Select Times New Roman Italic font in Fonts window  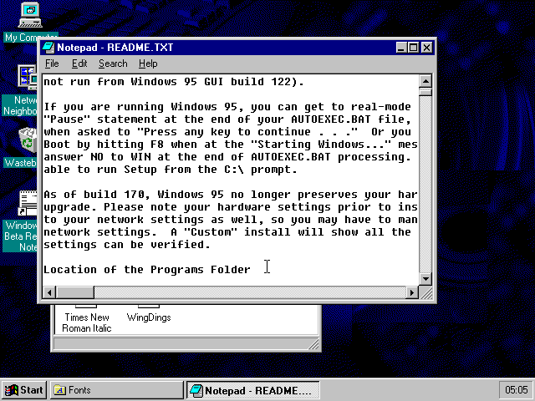pyautogui.click(x=87, y=319)
